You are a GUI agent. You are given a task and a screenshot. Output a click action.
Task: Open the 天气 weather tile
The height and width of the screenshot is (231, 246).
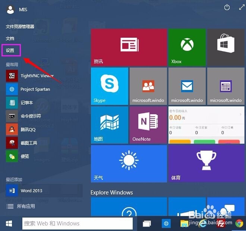129,164
